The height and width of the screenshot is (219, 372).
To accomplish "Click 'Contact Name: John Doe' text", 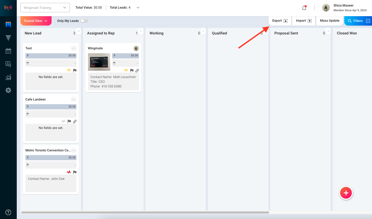I will click(46, 179).
